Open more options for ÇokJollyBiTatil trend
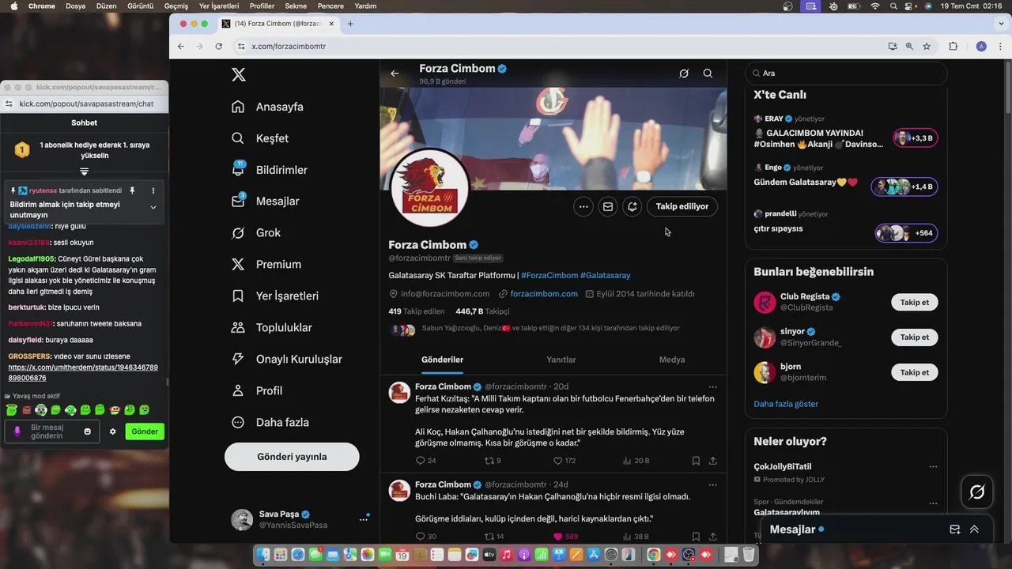The width and height of the screenshot is (1012, 569). (x=933, y=467)
